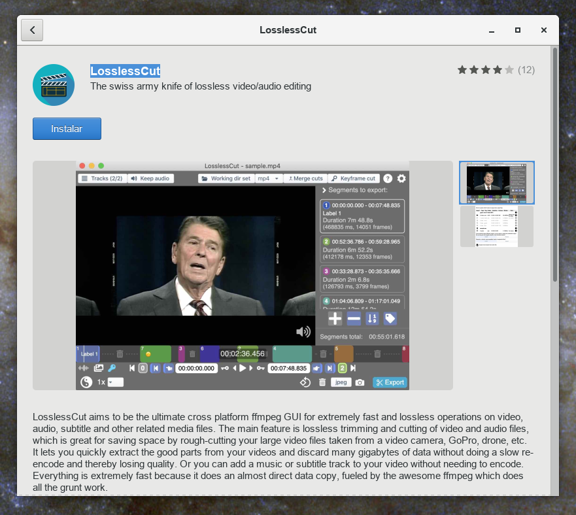The width and height of the screenshot is (576, 515).
Task: Select the first highlighted screenshot thumbnail
Action: pyautogui.click(x=497, y=182)
